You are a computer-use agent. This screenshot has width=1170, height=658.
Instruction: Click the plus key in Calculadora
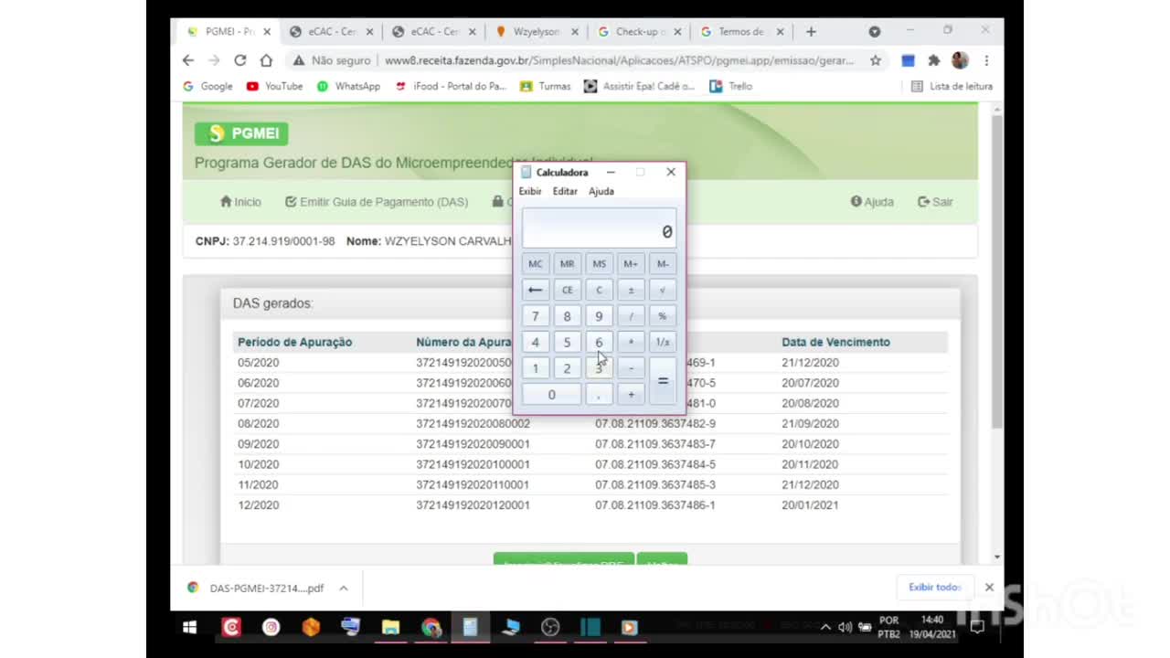coord(631,395)
